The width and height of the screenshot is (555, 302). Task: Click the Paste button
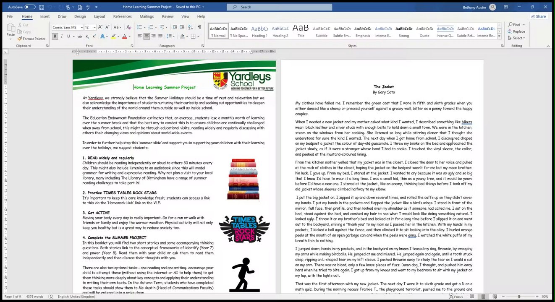[10, 31]
